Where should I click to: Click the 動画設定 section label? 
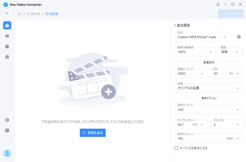[x=209, y=62]
